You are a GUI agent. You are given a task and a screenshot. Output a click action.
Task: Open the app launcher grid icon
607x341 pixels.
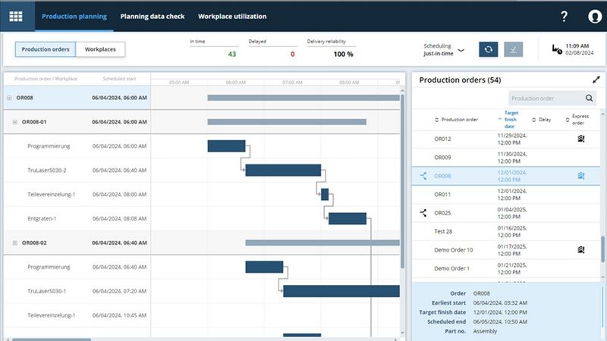pyautogui.click(x=16, y=16)
